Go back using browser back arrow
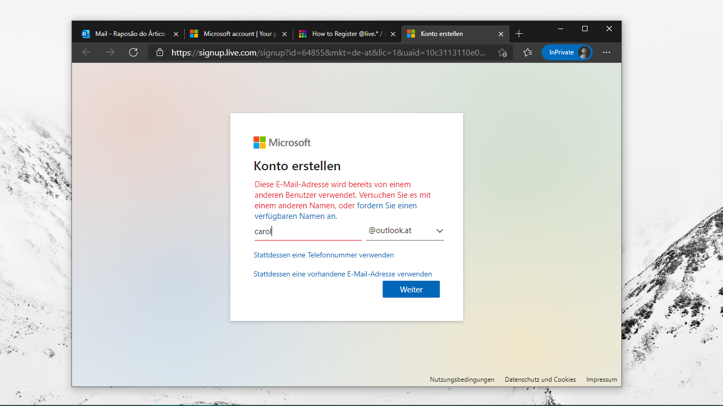This screenshot has width=723, height=406. point(87,52)
